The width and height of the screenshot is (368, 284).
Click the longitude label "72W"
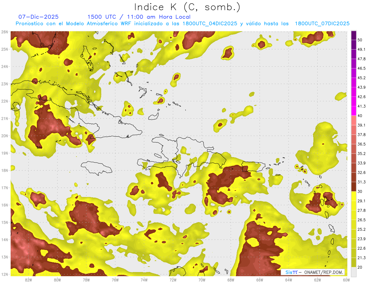[x=173, y=280]
